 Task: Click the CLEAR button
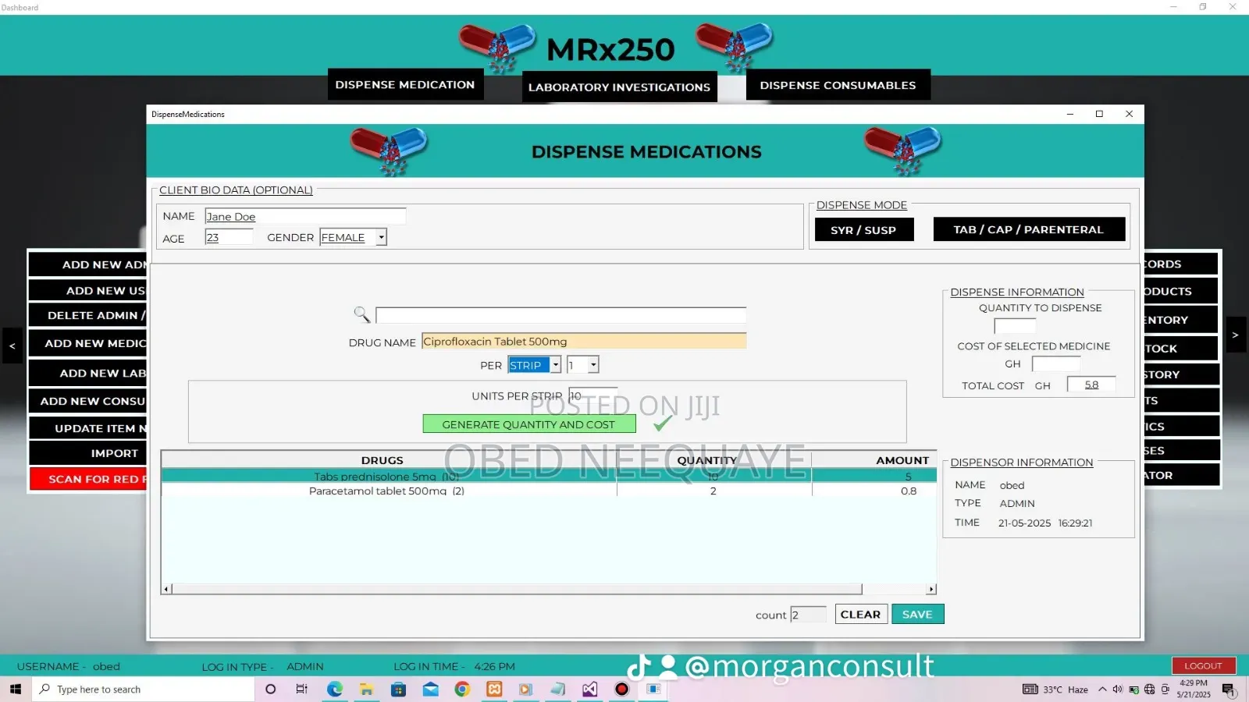click(x=861, y=614)
